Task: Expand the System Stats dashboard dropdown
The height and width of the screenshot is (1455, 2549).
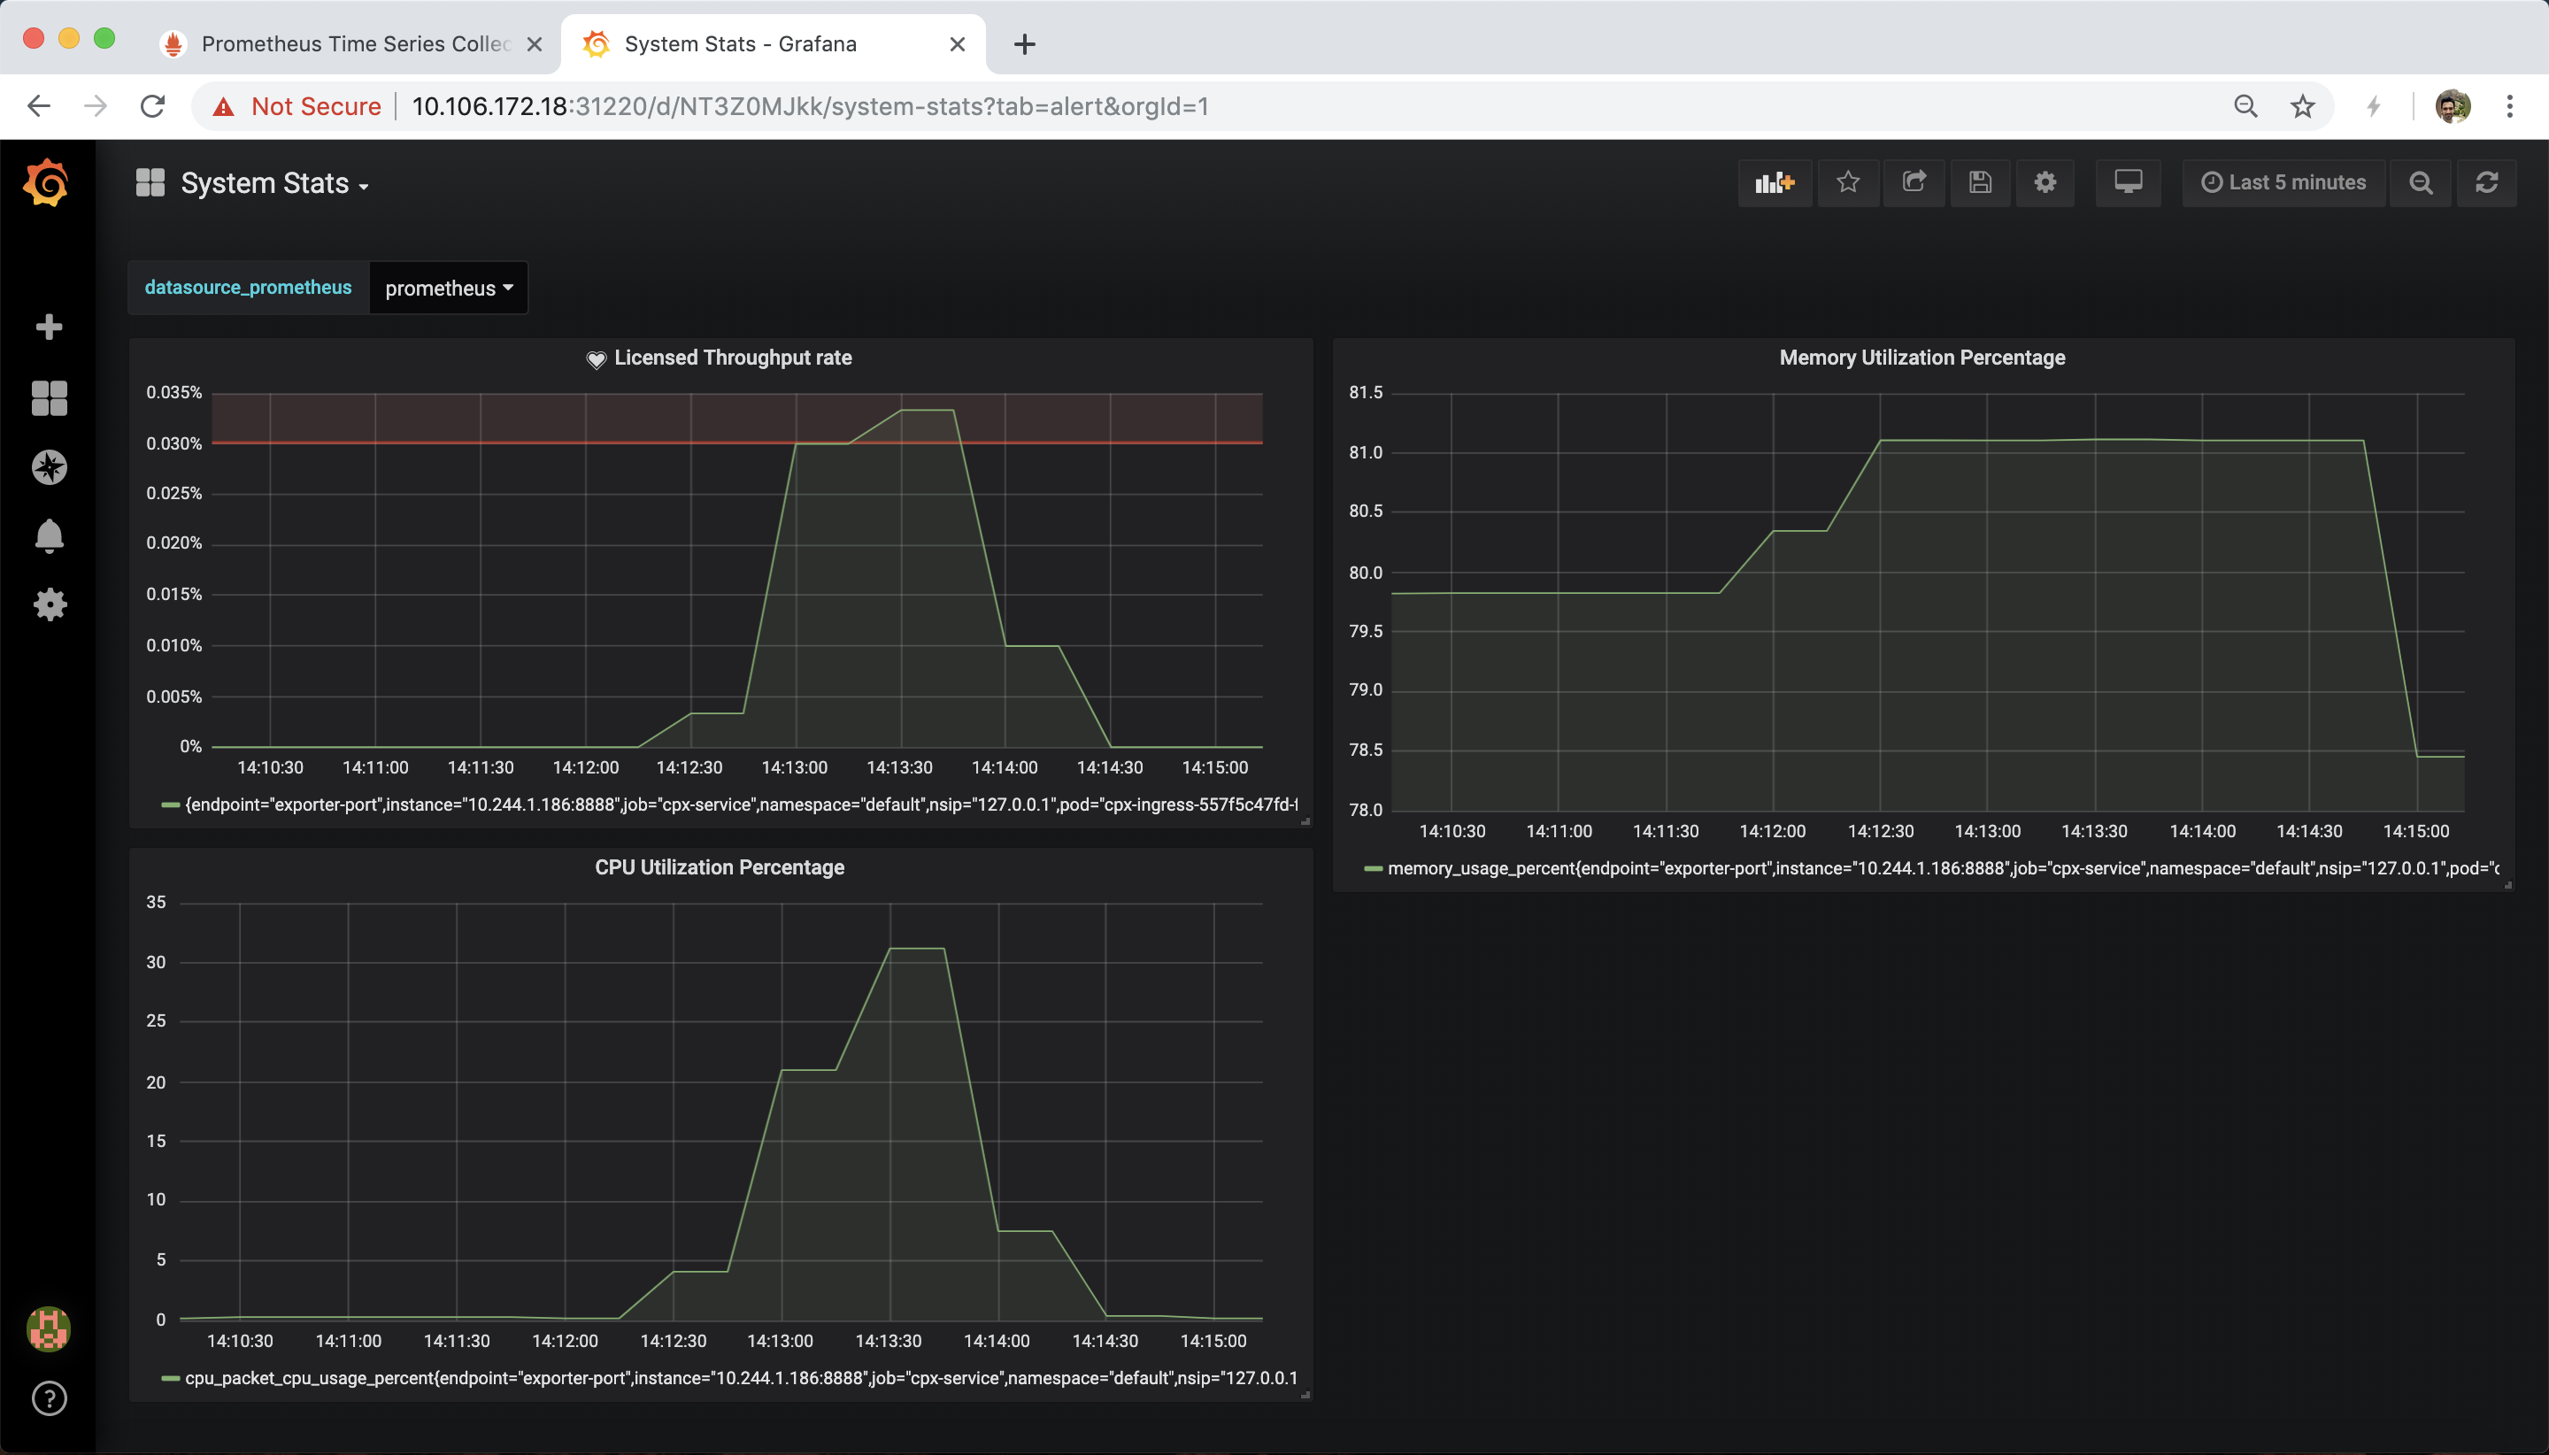Action: [273, 184]
